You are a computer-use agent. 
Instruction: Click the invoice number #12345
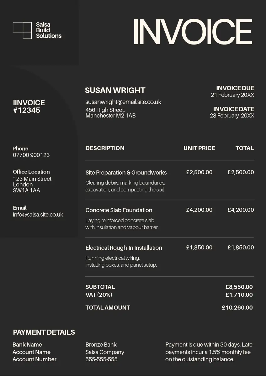coord(27,110)
